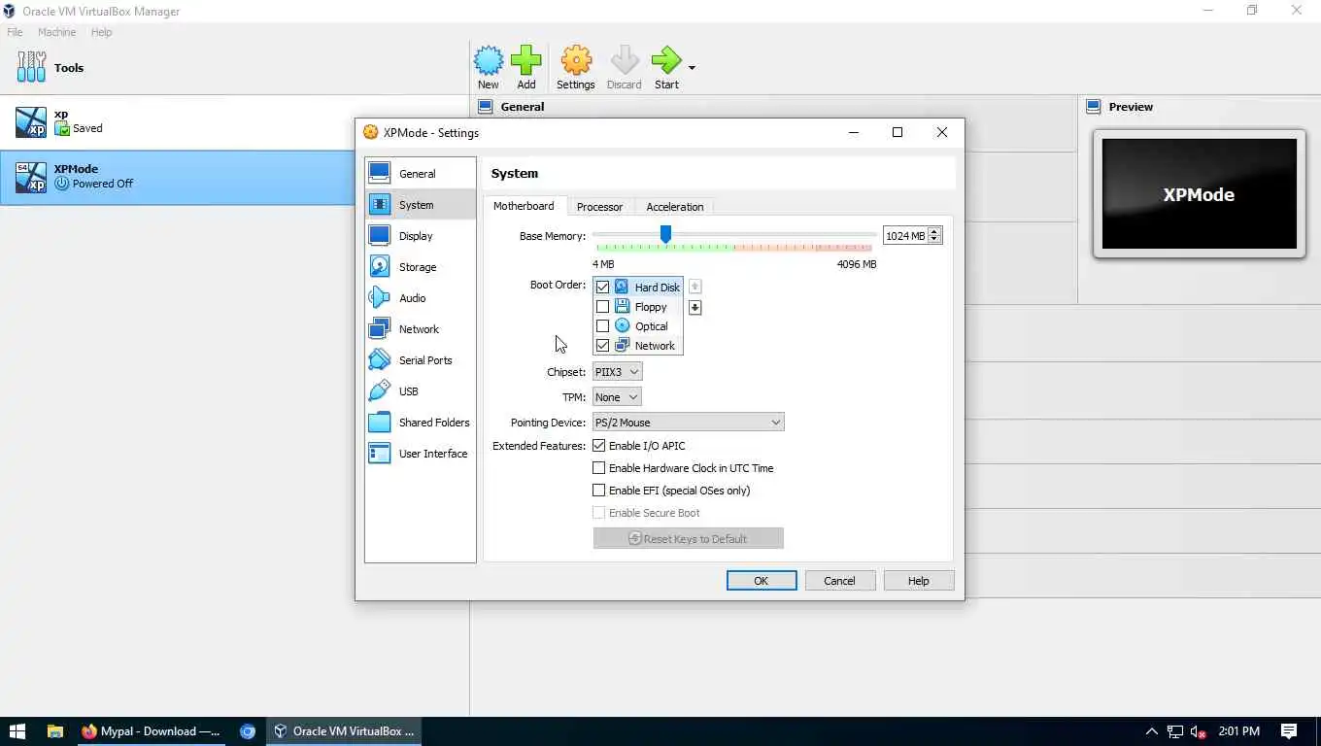Select the XPMode virtual machine entry
Image resolution: width=1321 pixels, height=746 pixels.
[x=178, y=177]
